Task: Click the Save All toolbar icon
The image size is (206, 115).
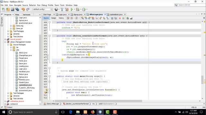Action: coord(17,9)
